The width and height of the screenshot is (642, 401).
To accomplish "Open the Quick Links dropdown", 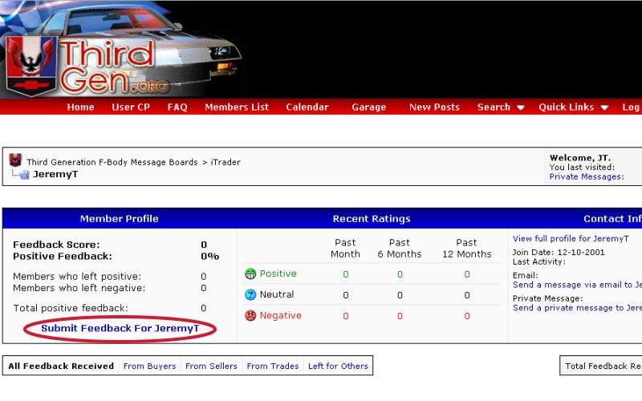I will coord(573,107).
